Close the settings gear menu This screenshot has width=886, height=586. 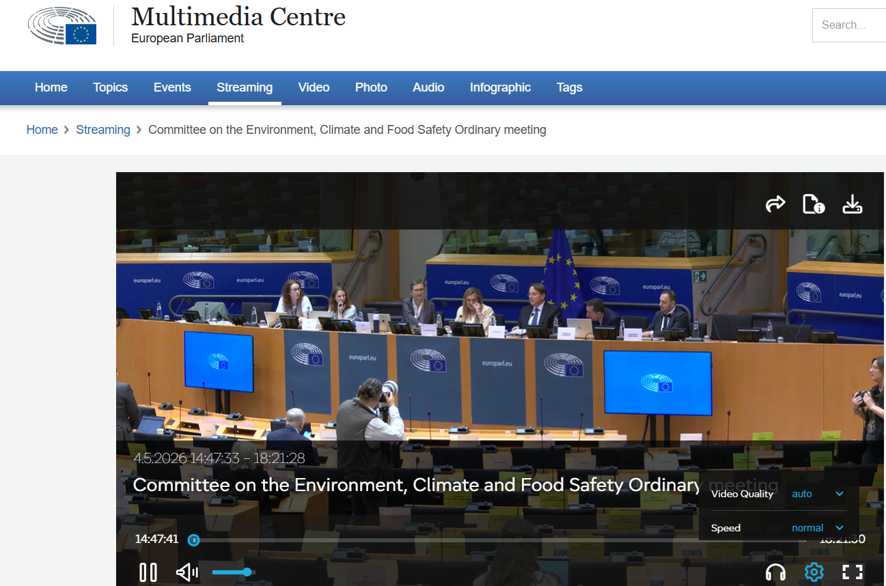coord(814,572)
